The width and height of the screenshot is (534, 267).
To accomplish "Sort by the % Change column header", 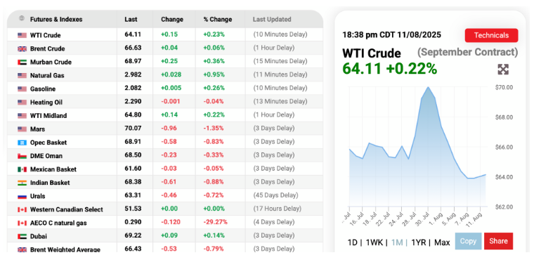I will pos(218,20).
